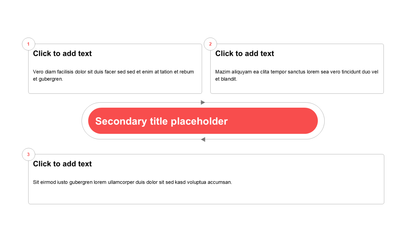Select the "Click to add text" heading in box 1
406x228 pixels.
point(62,54)
